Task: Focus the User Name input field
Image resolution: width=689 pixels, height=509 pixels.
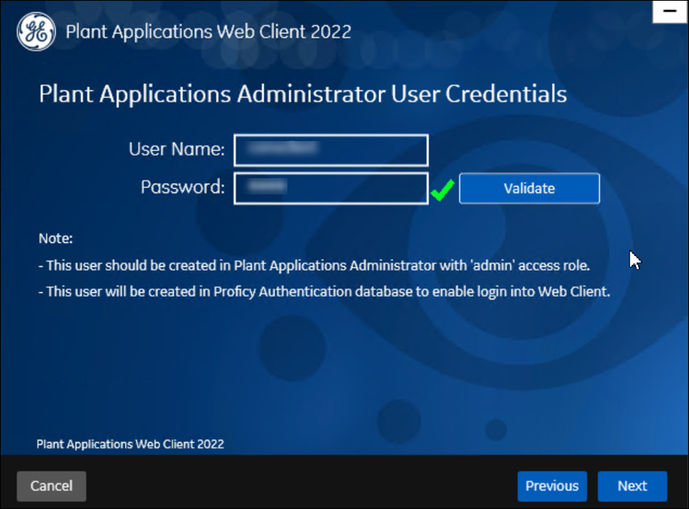Action: [331, 150]
